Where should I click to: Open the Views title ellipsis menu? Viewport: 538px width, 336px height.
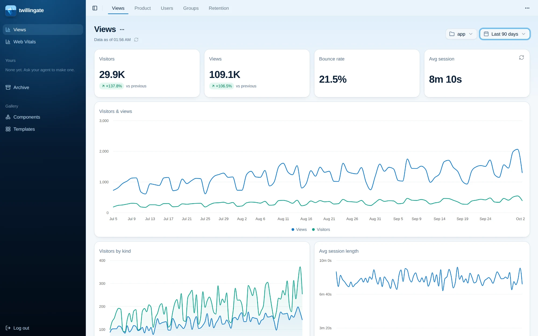[122, 30]
